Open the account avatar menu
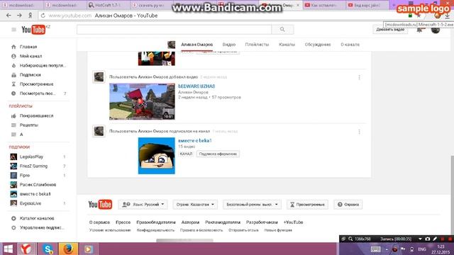This screenshot has width=454, height=255. 435,30
